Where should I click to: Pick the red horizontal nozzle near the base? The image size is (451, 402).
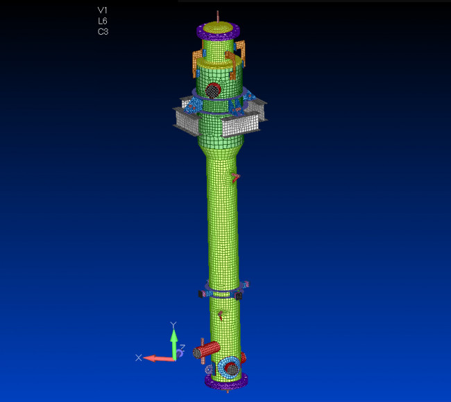[x=207, y=350]
